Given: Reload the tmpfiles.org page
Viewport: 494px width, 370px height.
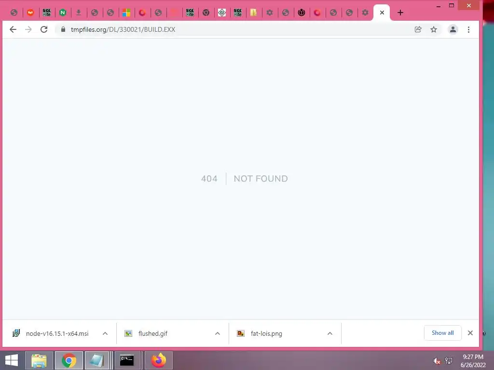Looking at the screenshot, I should 44,29.
